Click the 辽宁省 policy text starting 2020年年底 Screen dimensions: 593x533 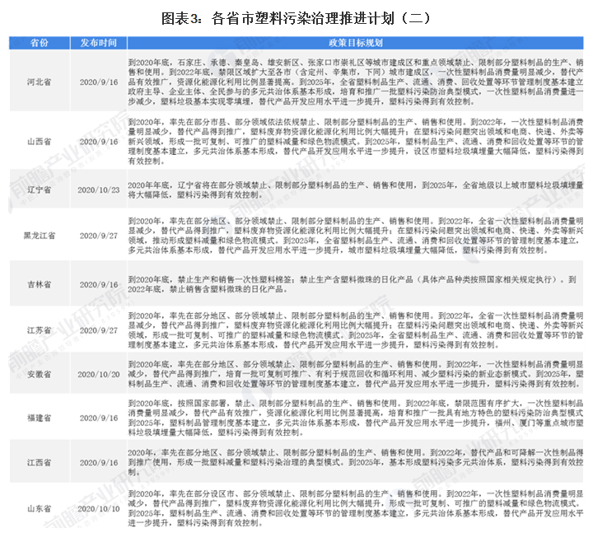coord(356,190)
